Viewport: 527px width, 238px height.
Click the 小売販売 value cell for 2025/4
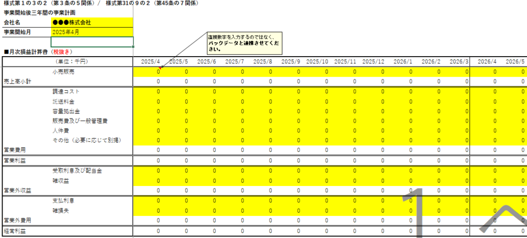pos(150,72)
